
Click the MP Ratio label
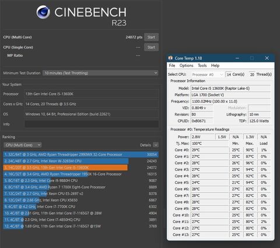(x=15, y=55)
